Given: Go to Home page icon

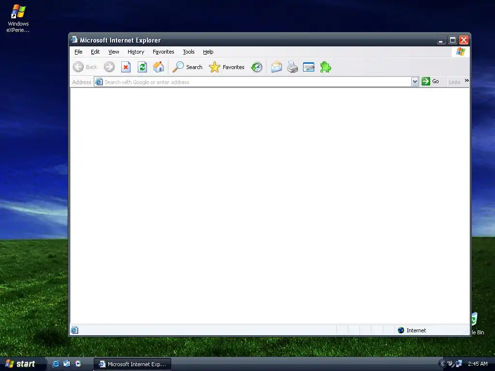Looking at the screenshot, I should [x=159, y=67].
